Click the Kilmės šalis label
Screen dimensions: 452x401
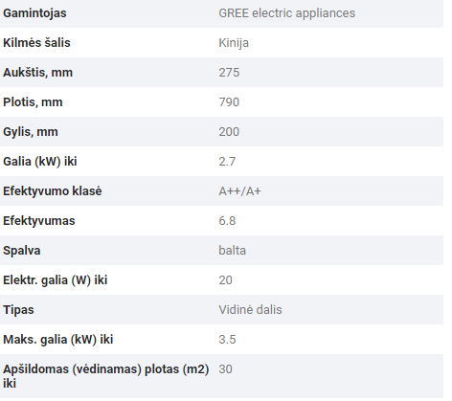36,43
